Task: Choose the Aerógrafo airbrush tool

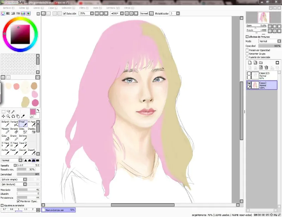Action: click(14, 123)
